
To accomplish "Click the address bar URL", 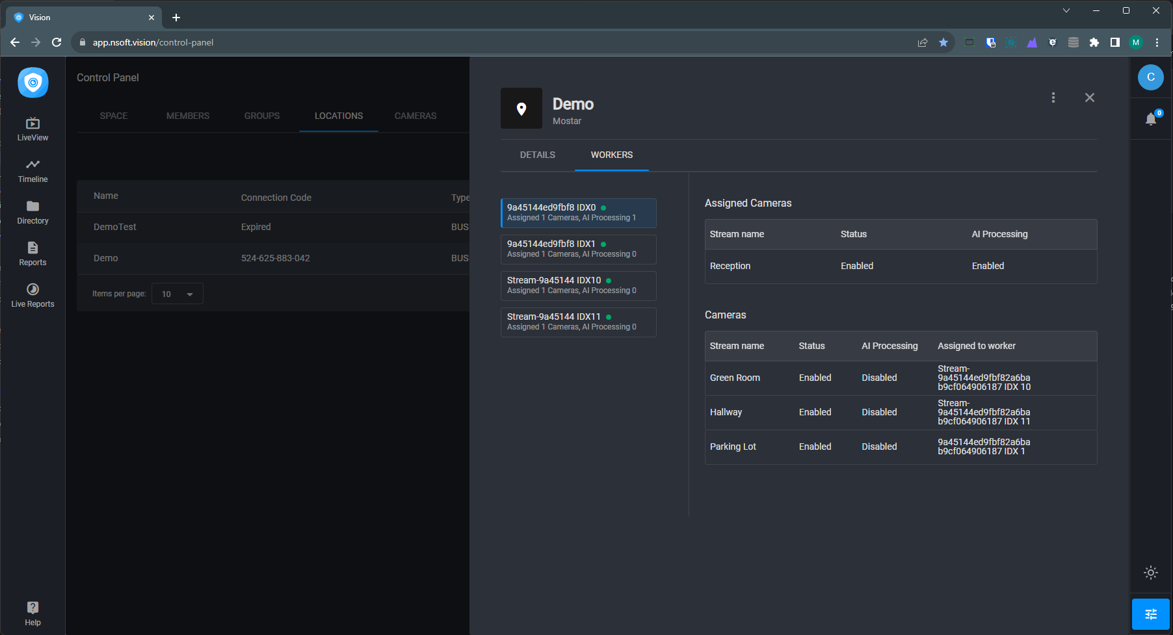I will pyautogui.click(x=153, y=42).
